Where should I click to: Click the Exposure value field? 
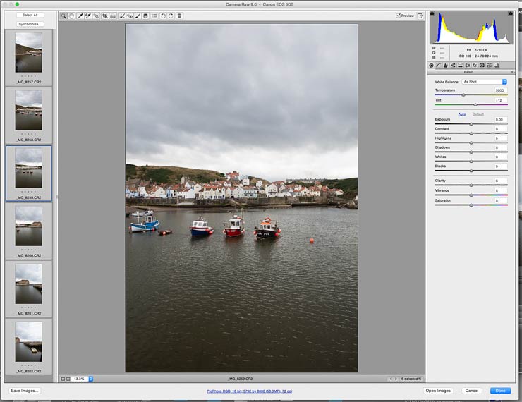pyautogui.click(x=500, y=119)
